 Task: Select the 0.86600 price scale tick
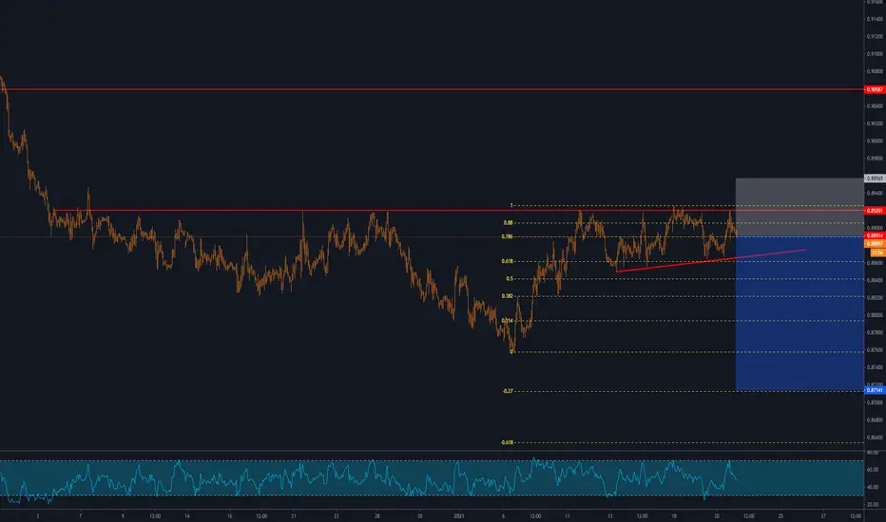[875, 438]
